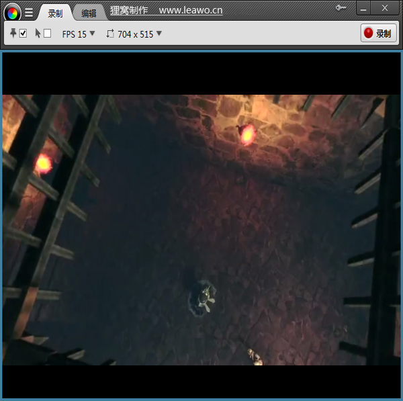Click the key registration icon

[x=341, y=8]
